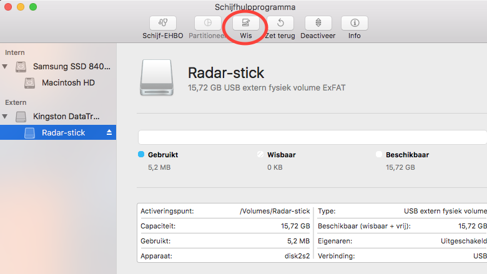Image resolution: width=487 pixels, height=274 pixels.
Task: Click the Deactiveer unmount icon
Action: [x=318, y=23]
